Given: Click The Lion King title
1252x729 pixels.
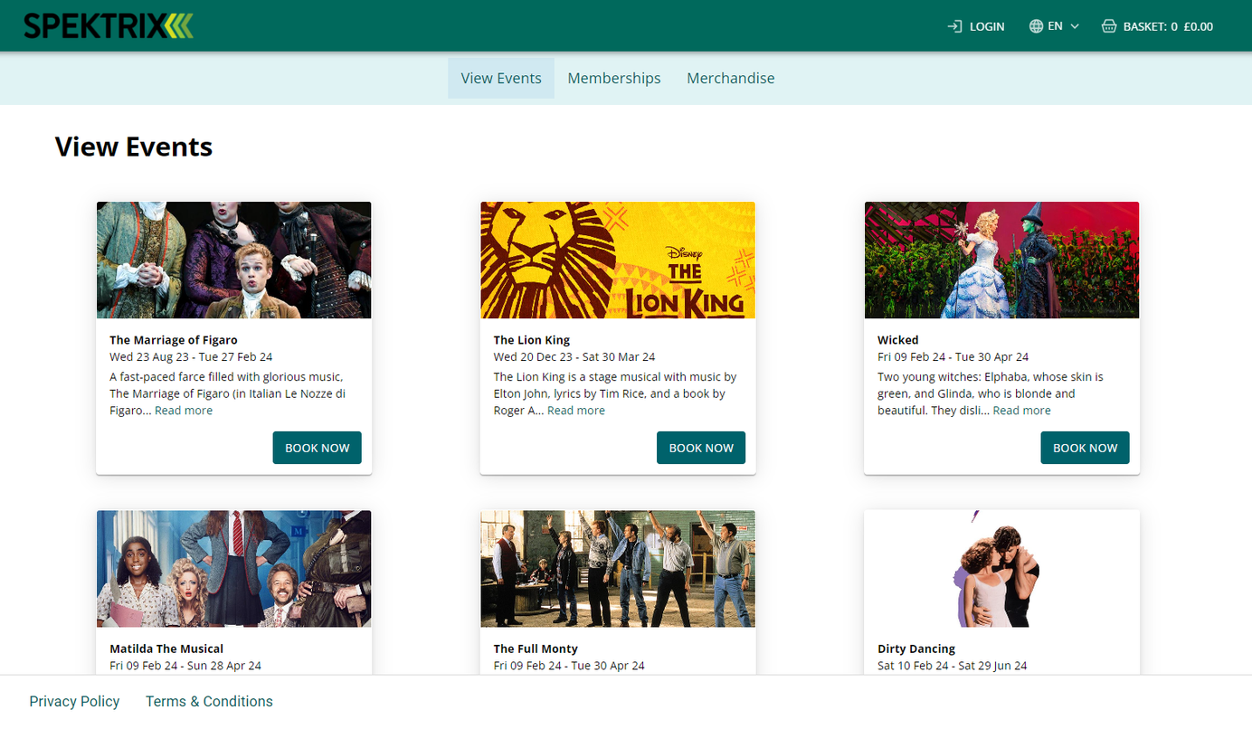Looking at the screenshot, I should pyautogui.click(x=532, y=340).
